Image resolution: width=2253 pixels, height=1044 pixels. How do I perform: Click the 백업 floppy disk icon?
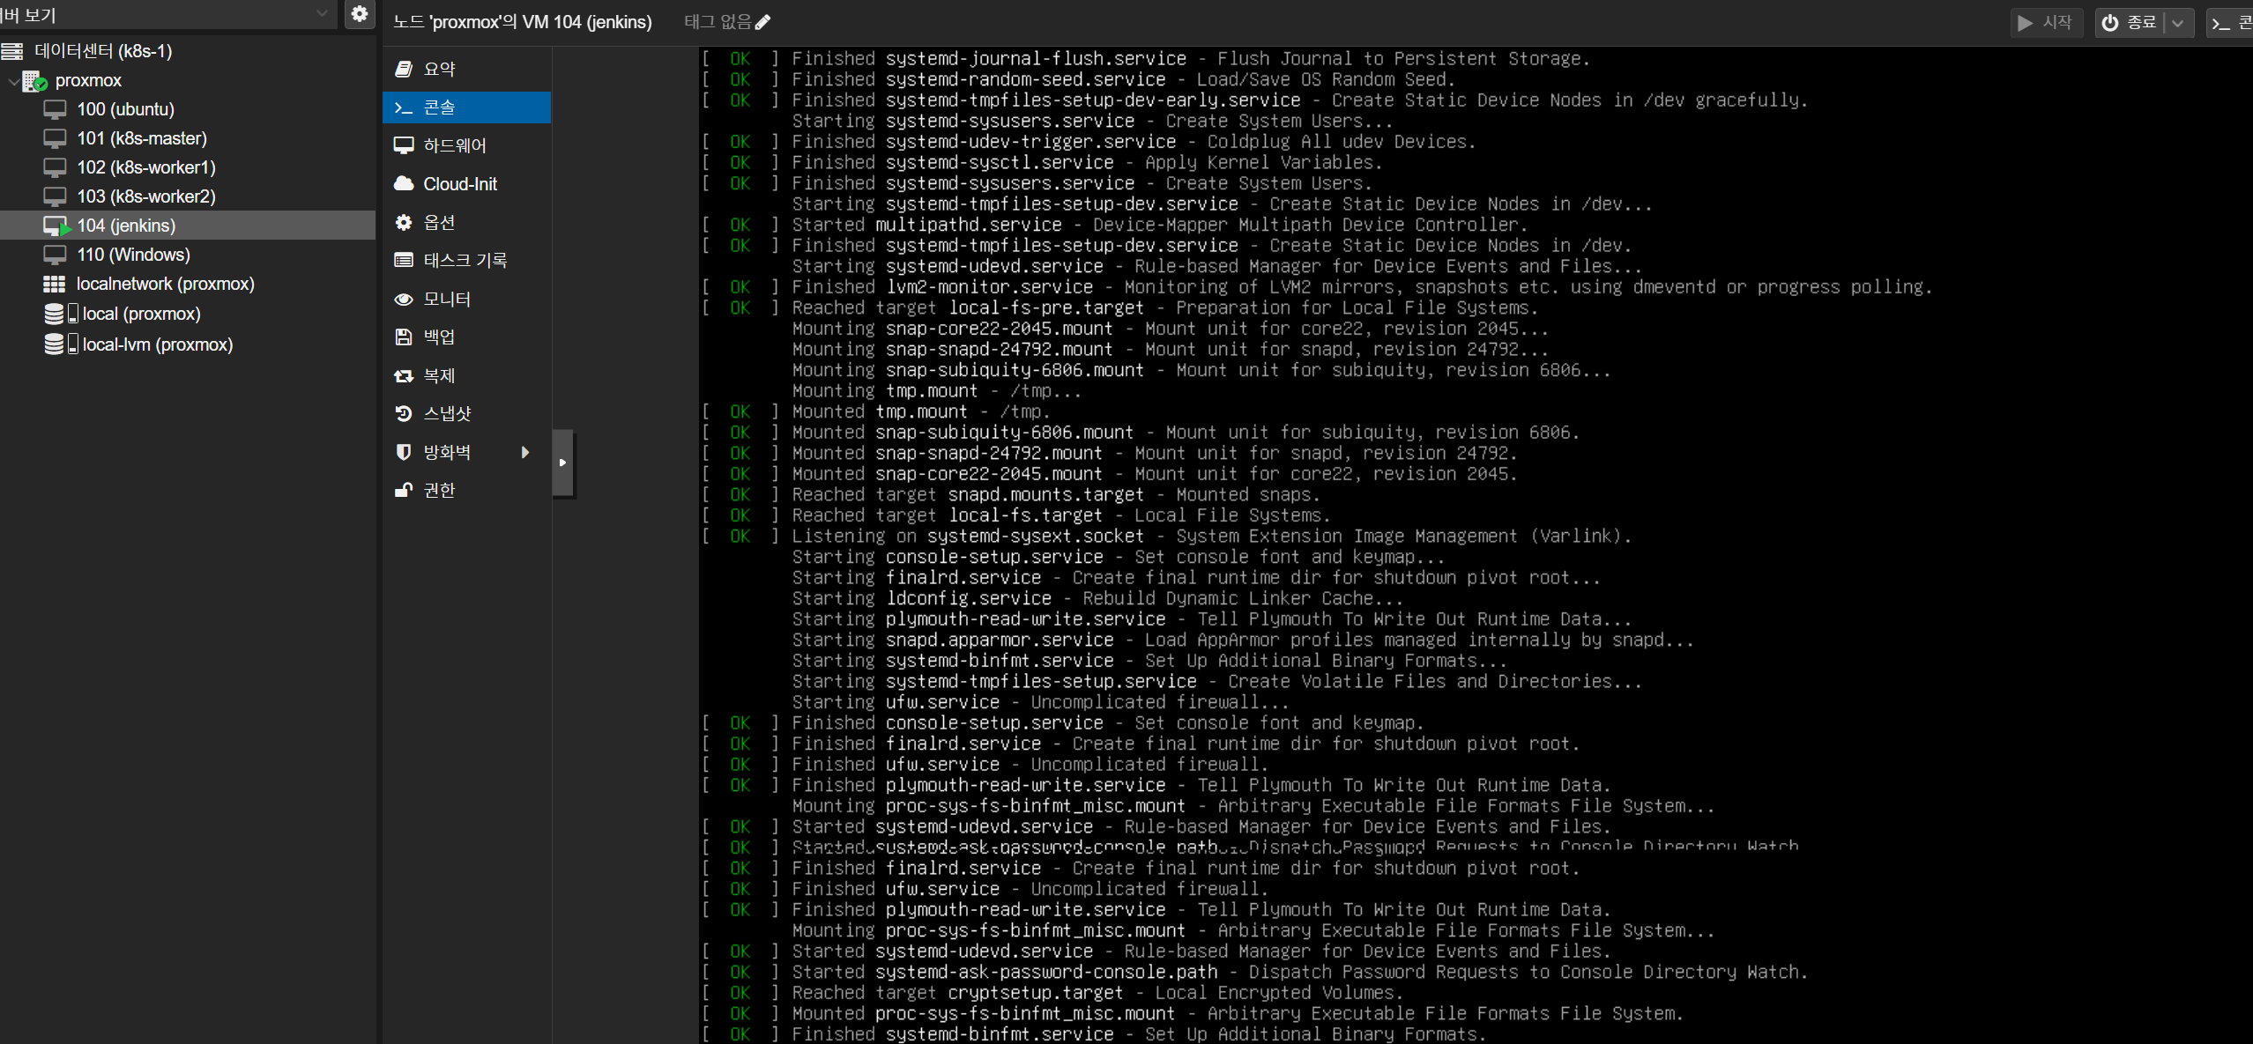(x=404, y=337)
